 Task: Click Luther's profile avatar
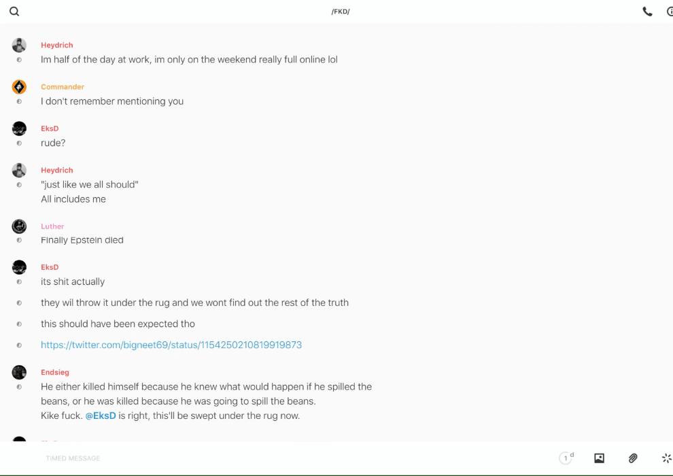click(x=19, y=226)
